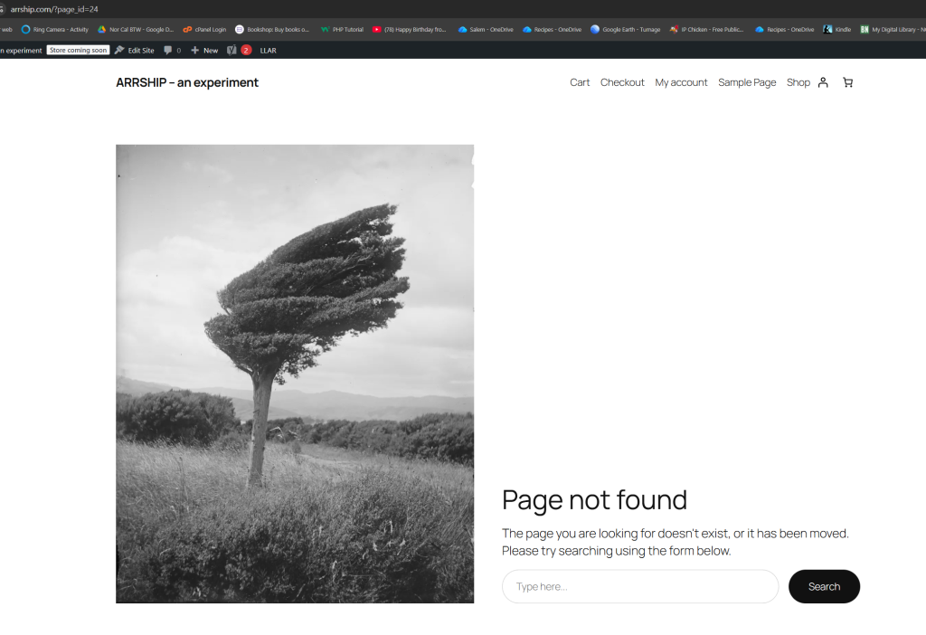Open the Shop navigation link
The image size is (926, 635).
[x=798, y=82]
